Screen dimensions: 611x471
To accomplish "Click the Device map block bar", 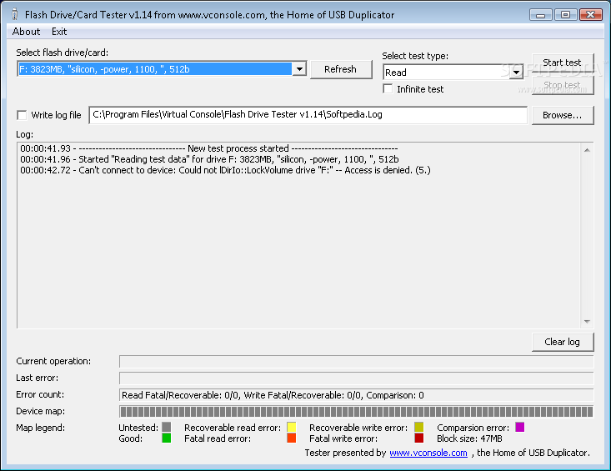I will (356, 412).
